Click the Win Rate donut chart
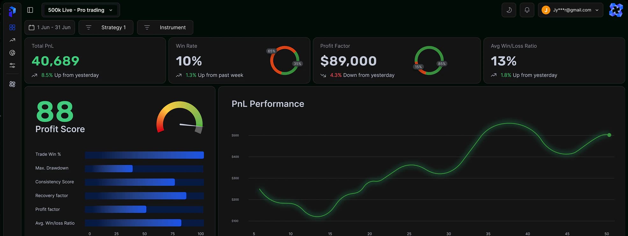This screenshot has width=628, height=236. (x=285, y=60)
